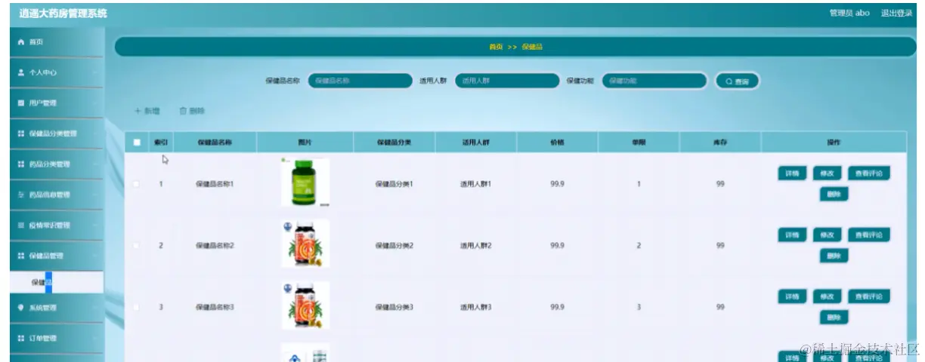Click 修改 for 保健品名称3

click(x=827, y=297)
